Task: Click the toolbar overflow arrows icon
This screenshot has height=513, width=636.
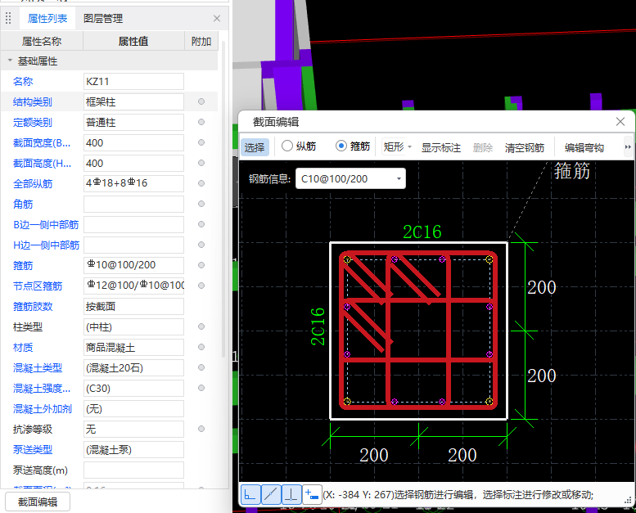Action: tap(628, 146)
